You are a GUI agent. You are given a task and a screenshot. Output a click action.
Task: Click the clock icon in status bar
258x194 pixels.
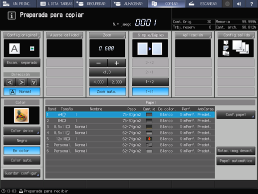click(3, 191)
